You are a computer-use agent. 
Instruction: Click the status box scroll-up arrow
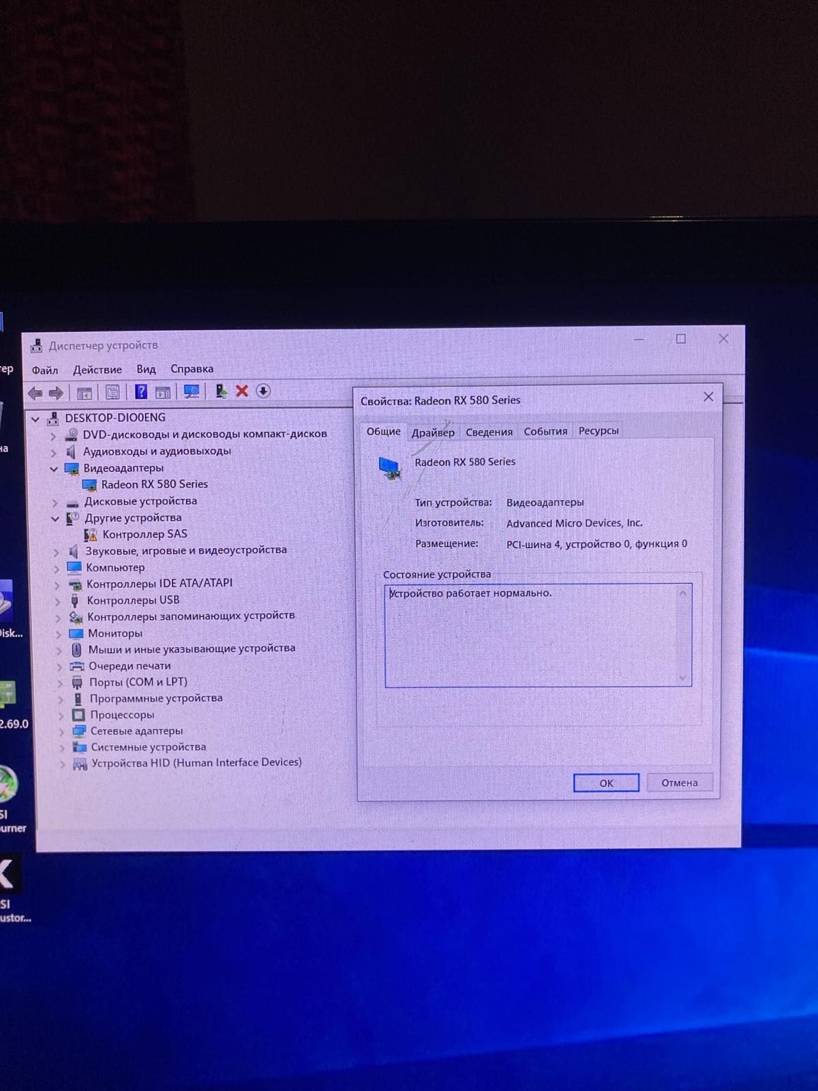(x=682, y=593)
